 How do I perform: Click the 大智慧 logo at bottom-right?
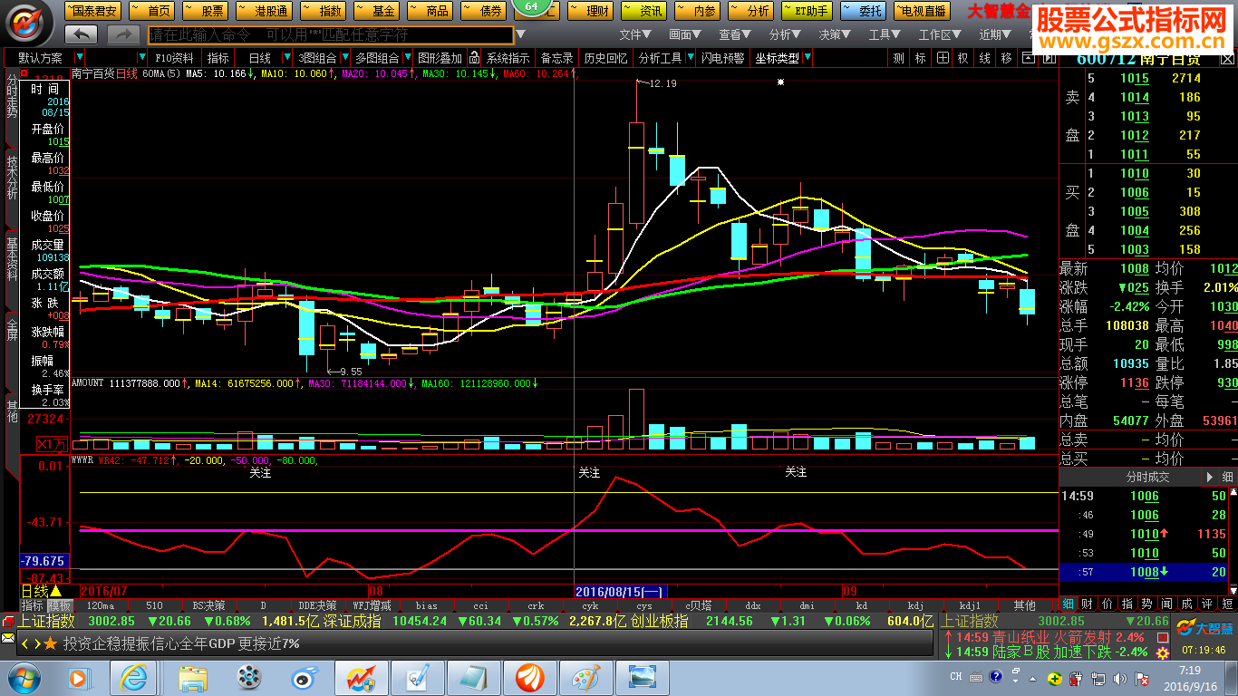point(1205,627)
